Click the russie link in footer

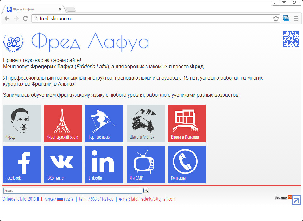(69, 199)
